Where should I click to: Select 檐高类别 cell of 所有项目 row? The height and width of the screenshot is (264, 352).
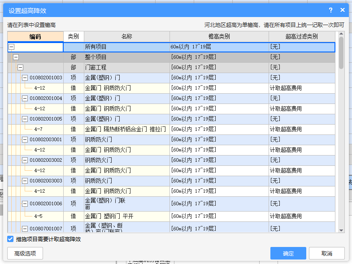coord(219,47)
